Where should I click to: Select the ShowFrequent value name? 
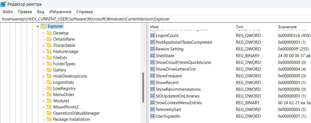click(169, 76)
